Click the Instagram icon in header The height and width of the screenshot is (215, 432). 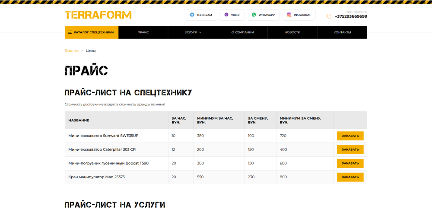[289, 15]
